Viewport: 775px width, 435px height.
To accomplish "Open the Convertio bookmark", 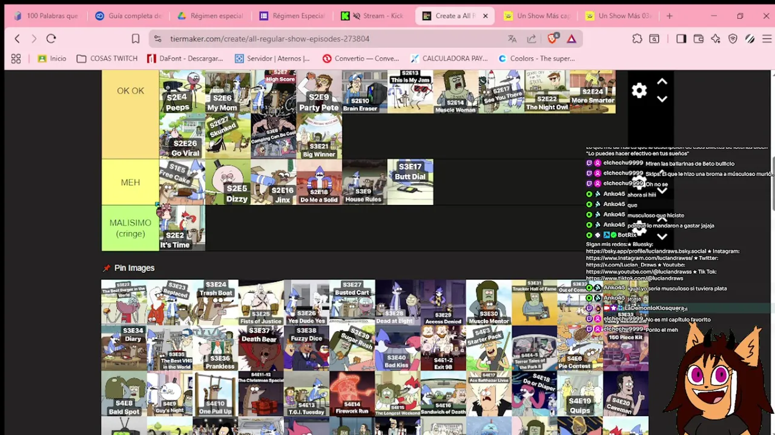I will pos(361,59).
